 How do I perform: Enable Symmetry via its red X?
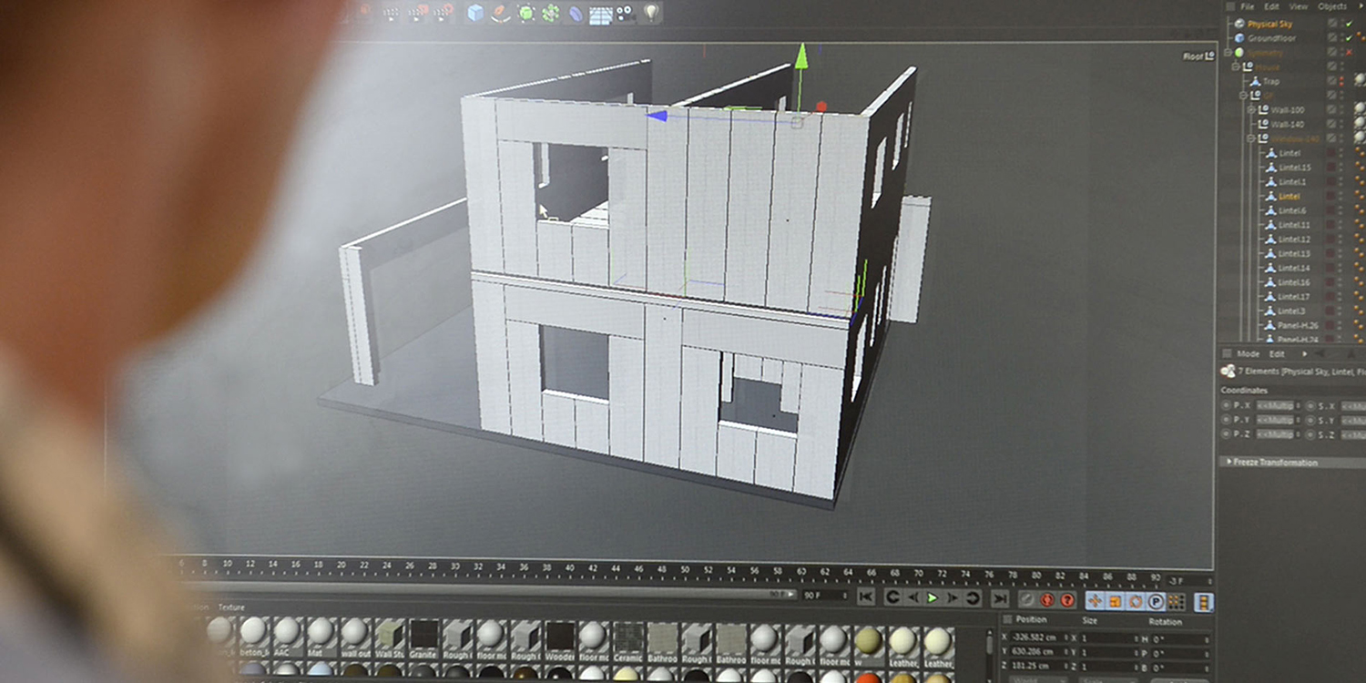1349,53
